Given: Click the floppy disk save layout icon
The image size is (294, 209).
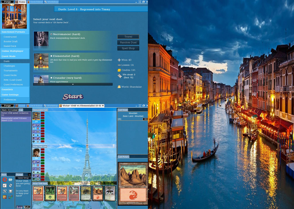Looking at the screenshot, I should coord(11,191).
